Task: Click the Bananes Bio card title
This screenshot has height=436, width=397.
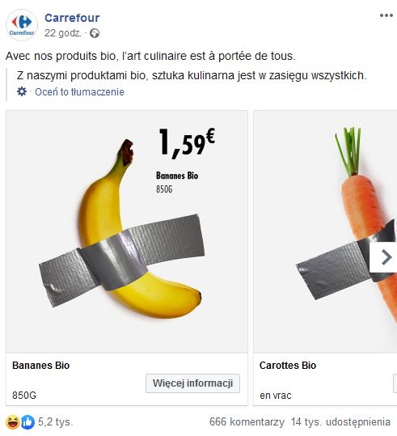Action: click(41, 366)
